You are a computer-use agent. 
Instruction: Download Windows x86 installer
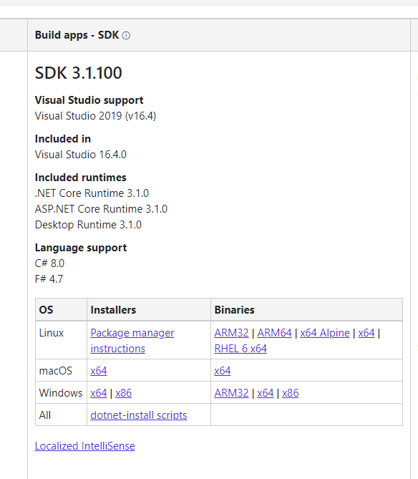[x=123, y=393]
